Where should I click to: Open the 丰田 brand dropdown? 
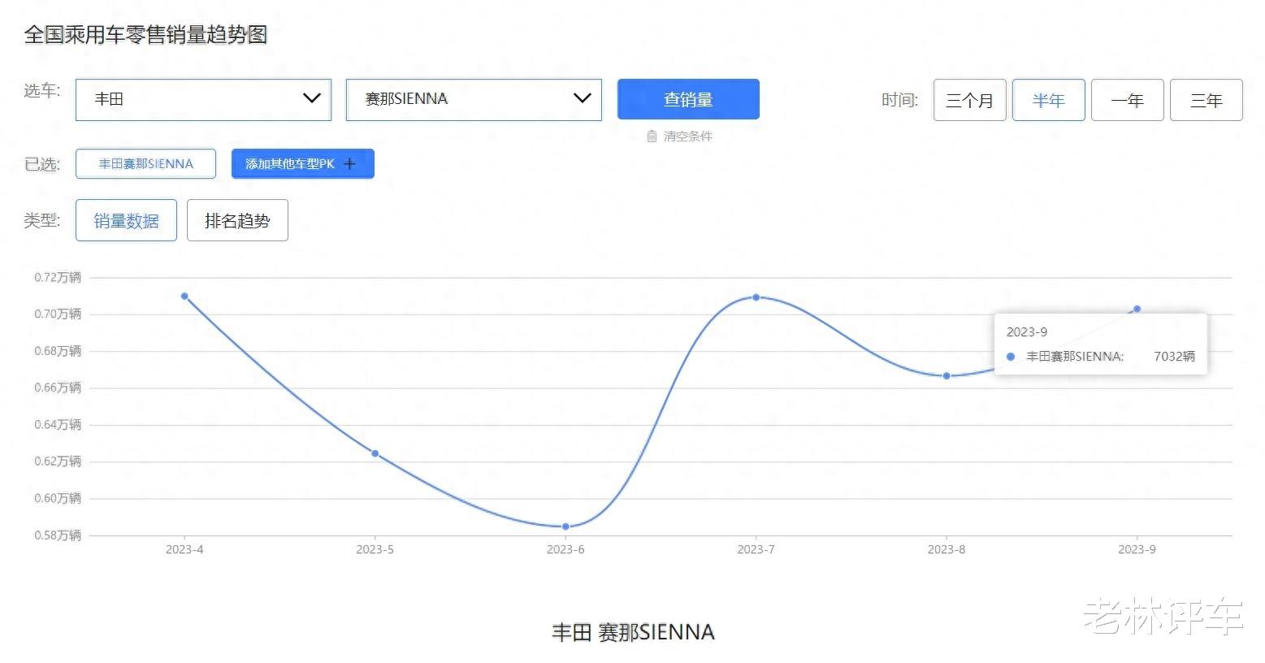click(x=203, y=99)
